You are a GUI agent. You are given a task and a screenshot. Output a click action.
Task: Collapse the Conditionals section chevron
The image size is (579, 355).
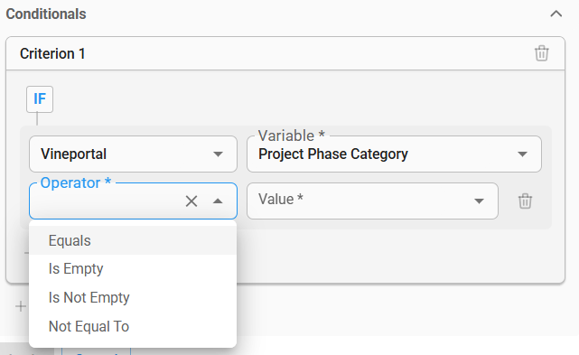pyautogui.click(x=556, y=14)
